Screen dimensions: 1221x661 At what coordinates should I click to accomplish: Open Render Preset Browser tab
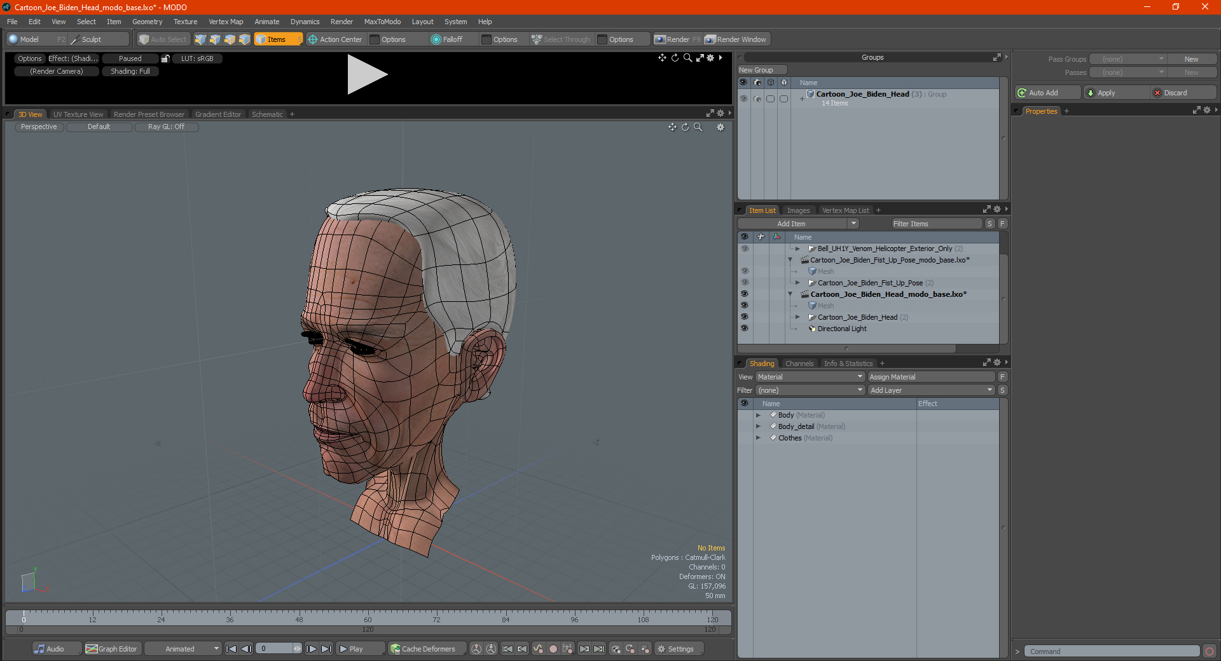pyautogui.click(x=149, y=114)
